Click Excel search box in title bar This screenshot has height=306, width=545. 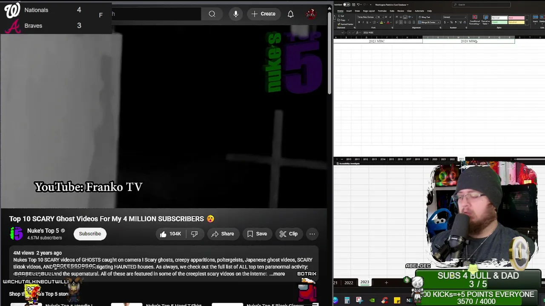coord(481,5)
